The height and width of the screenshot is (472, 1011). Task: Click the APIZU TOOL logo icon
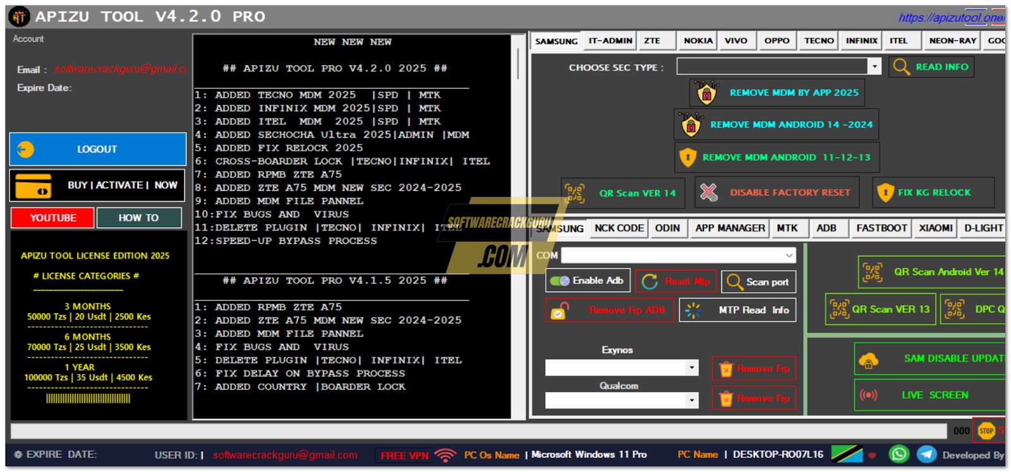(x=19, y=17)
